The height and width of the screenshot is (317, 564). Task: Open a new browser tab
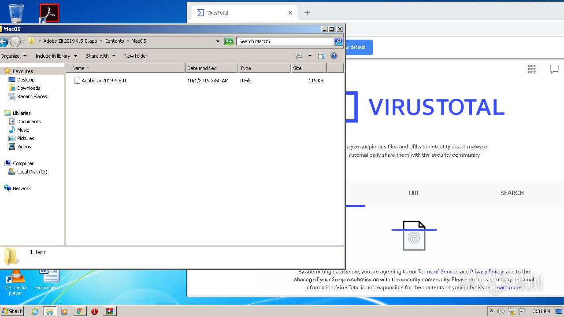coord(307,13)
